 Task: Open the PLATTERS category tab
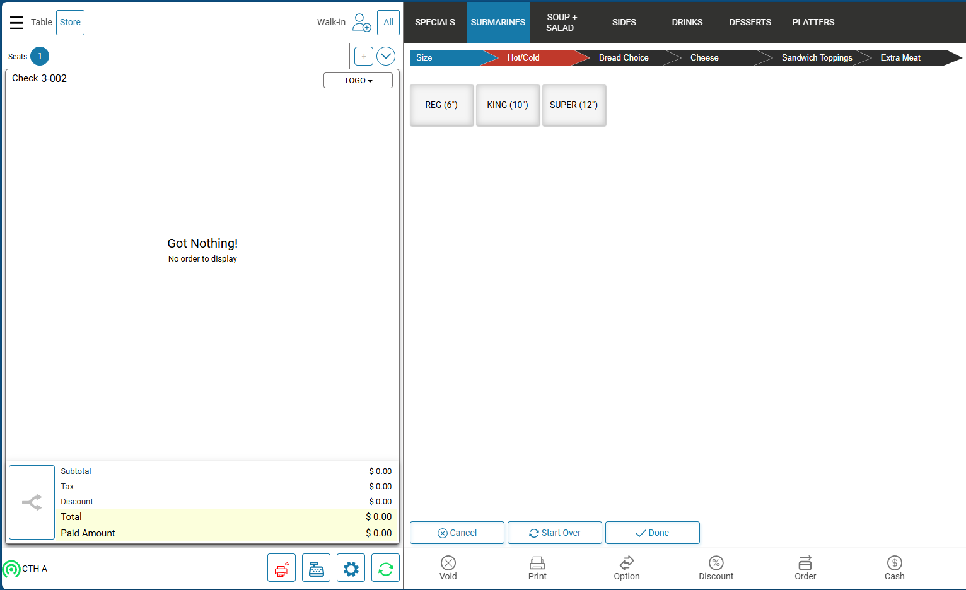coord(813,22)
